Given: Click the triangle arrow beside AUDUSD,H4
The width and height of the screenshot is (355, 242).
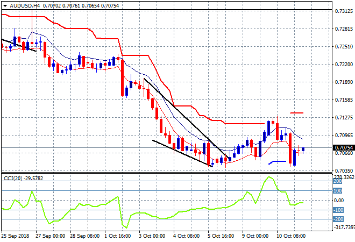Looking at the screenshot, I should pyautogui.click(x=5, y=6).
